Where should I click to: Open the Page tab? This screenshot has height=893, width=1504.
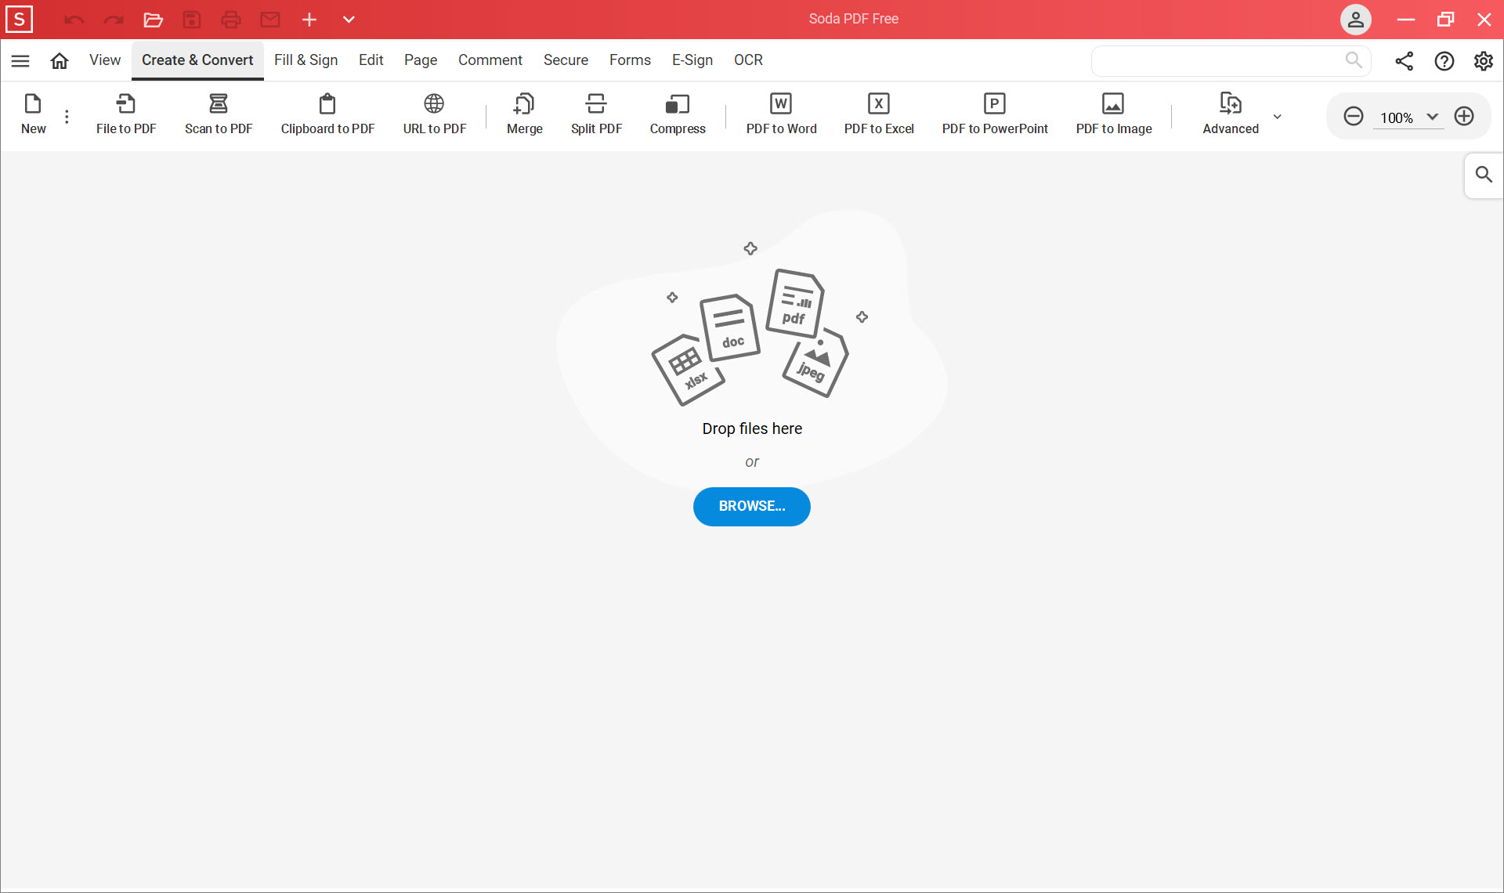pyautogui.click(x=421, y=60)
